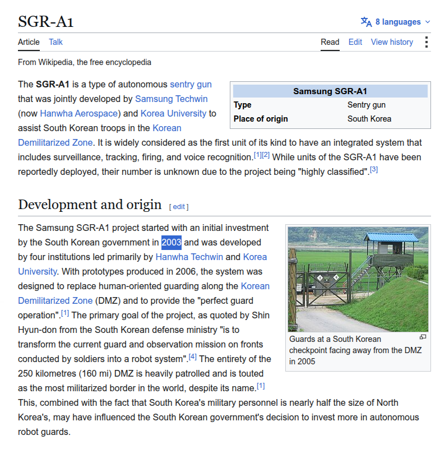Click citation reference [3] after highly classified
Screen dimensions: 440x454
coord(374,170)
